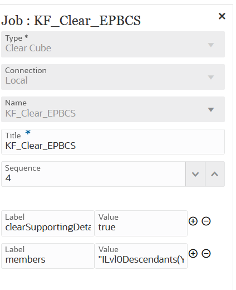Screen dimensions: 236x290
Task: Remove the members row with minus icon
Action: (x=206, y=254)
